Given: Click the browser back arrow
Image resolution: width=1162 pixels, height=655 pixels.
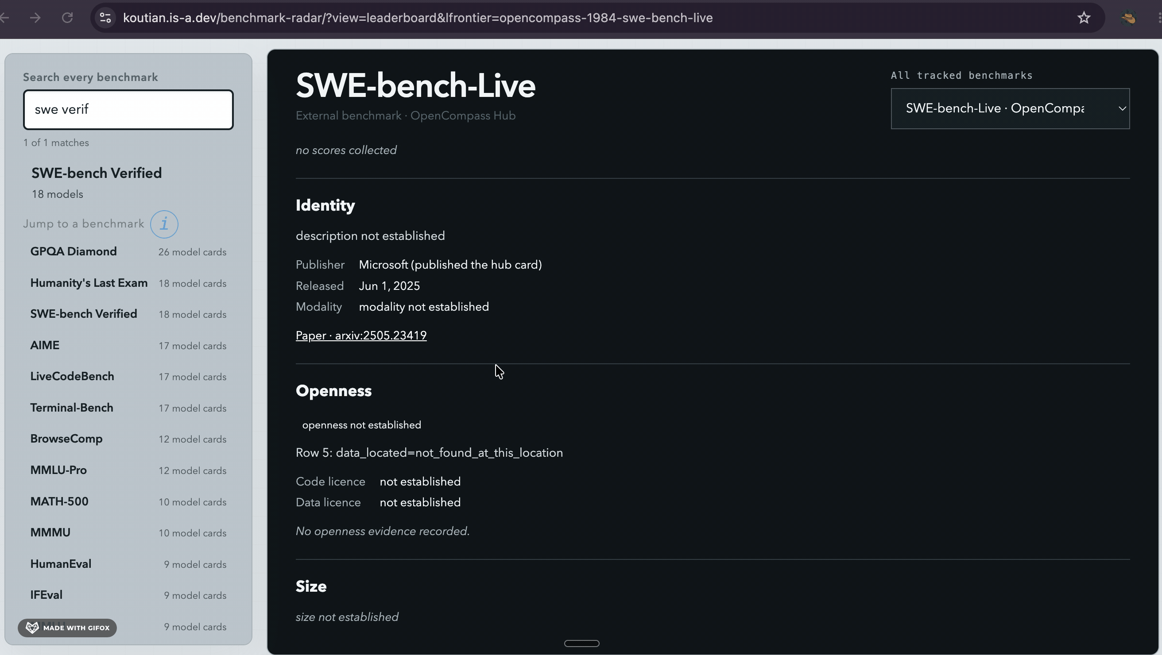Looking at the screenshot, I should click(4, 18).
